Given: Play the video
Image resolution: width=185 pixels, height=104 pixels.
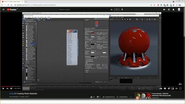Looking at the screenshot, I should click(3, 88).
